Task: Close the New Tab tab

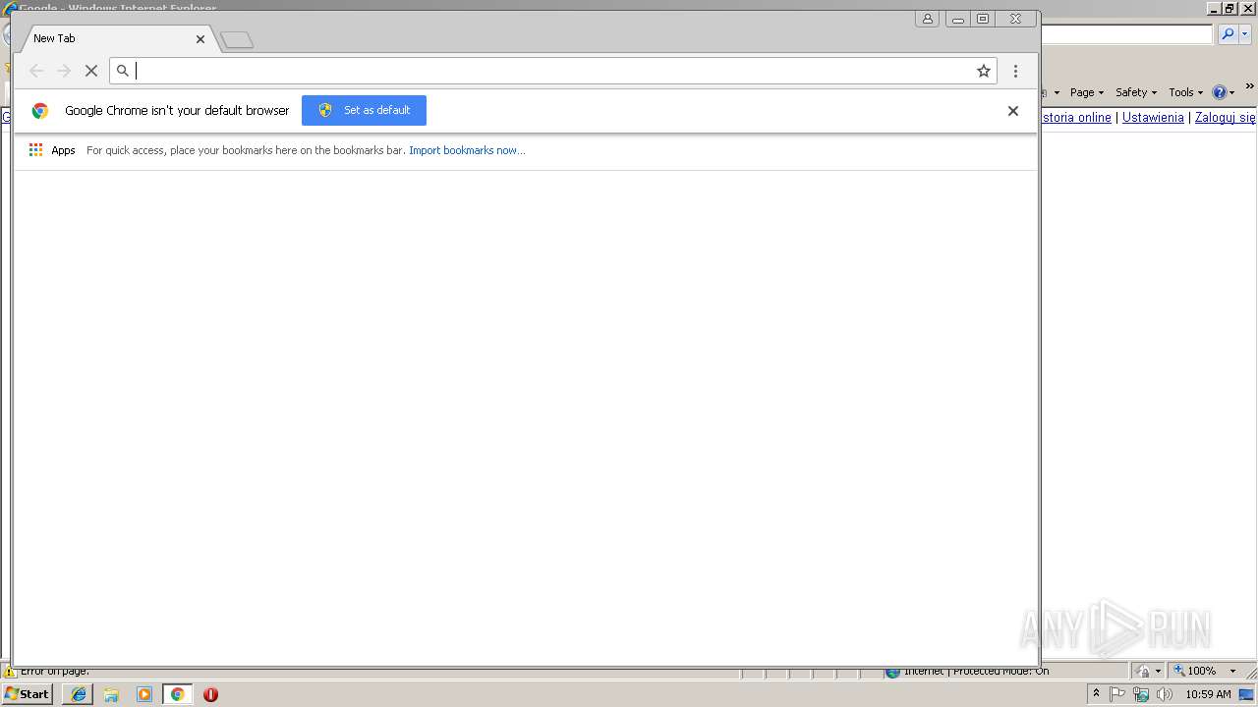Action: pos(200,39)
